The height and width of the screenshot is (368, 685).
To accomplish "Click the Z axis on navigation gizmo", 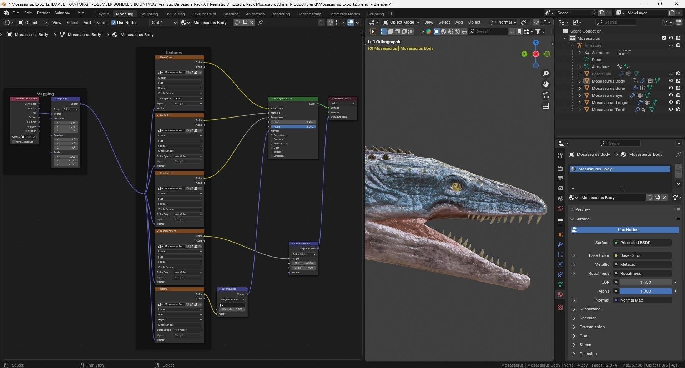I will [x=535, y=43].
